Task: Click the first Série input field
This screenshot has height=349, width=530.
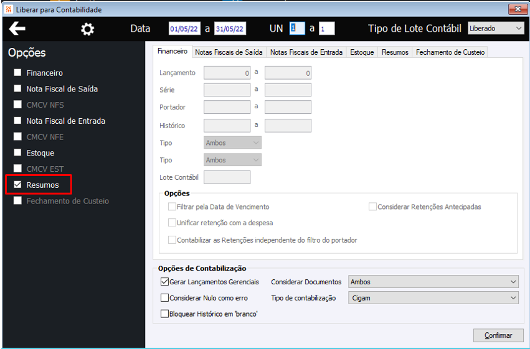Action: 227,90
